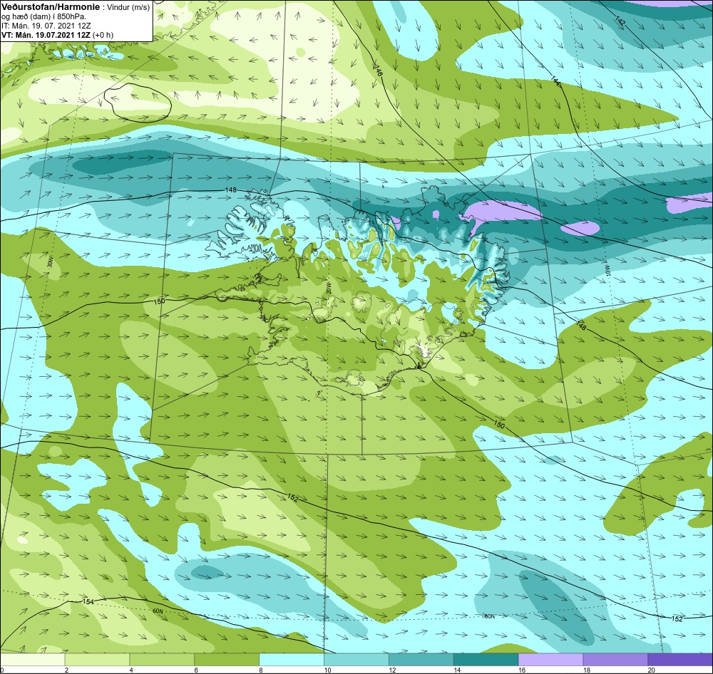Image resolution: width=713 pixels, height=674 pixels.
Task: Click the bold "VT: Mán. 19.07.2021 12Z" line
Action: 46,34
